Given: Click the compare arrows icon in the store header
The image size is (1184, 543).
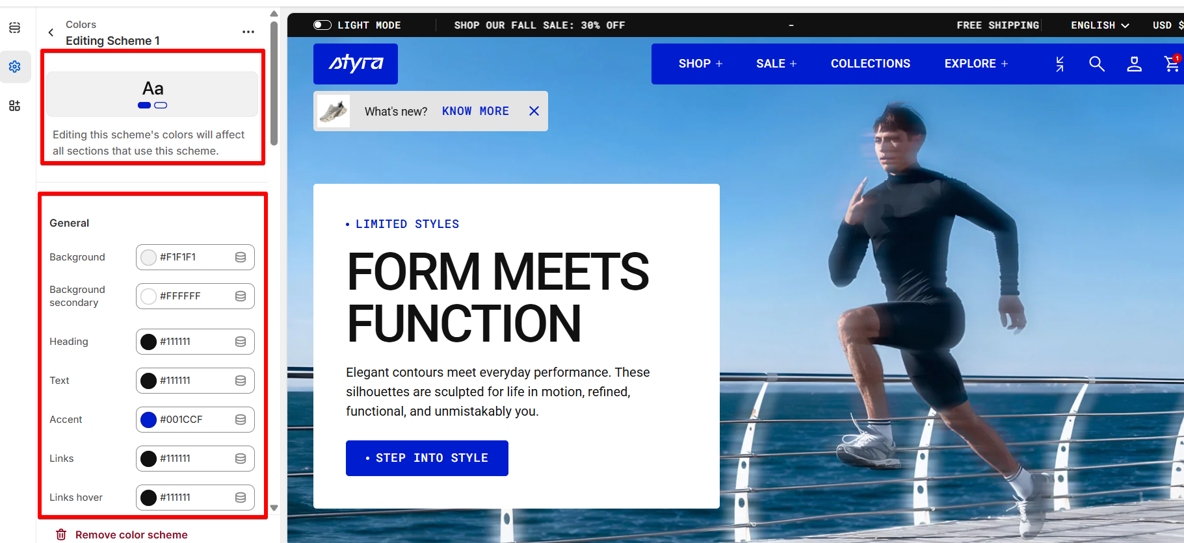Looking at the screenshot, I should point(1060,64).
